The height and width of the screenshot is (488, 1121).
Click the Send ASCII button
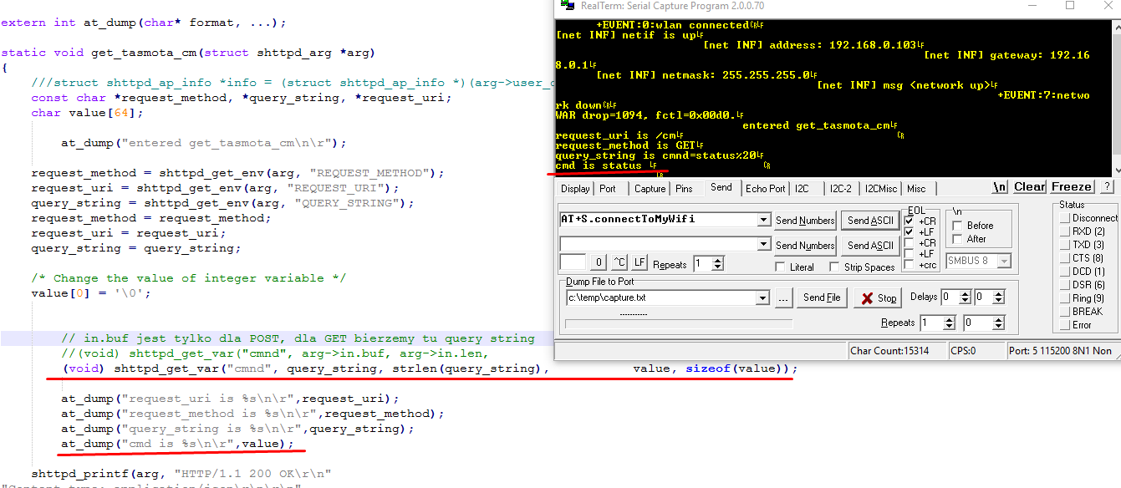[869, 220]
